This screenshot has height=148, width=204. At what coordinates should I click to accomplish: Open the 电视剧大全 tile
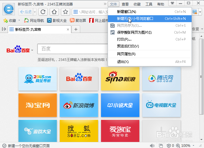point(161,105)
